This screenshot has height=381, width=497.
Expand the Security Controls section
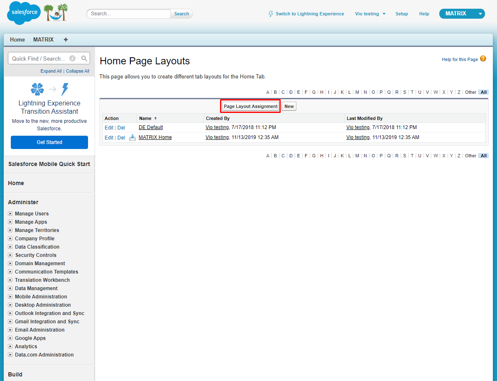click(10, 255)
